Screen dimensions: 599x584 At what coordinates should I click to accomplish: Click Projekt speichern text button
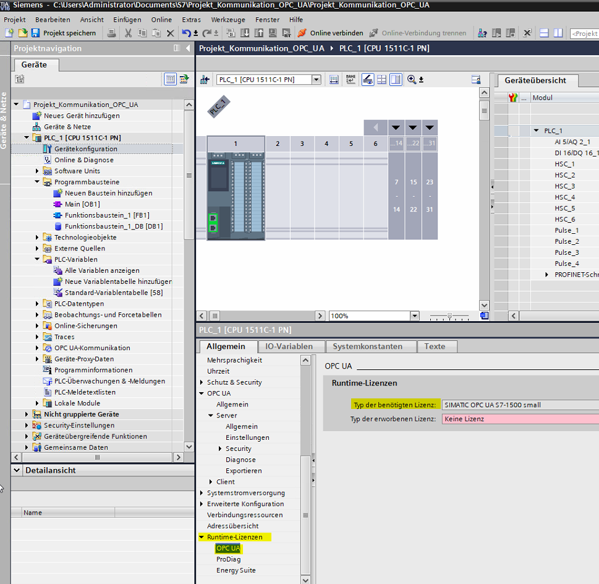point(69,33)
